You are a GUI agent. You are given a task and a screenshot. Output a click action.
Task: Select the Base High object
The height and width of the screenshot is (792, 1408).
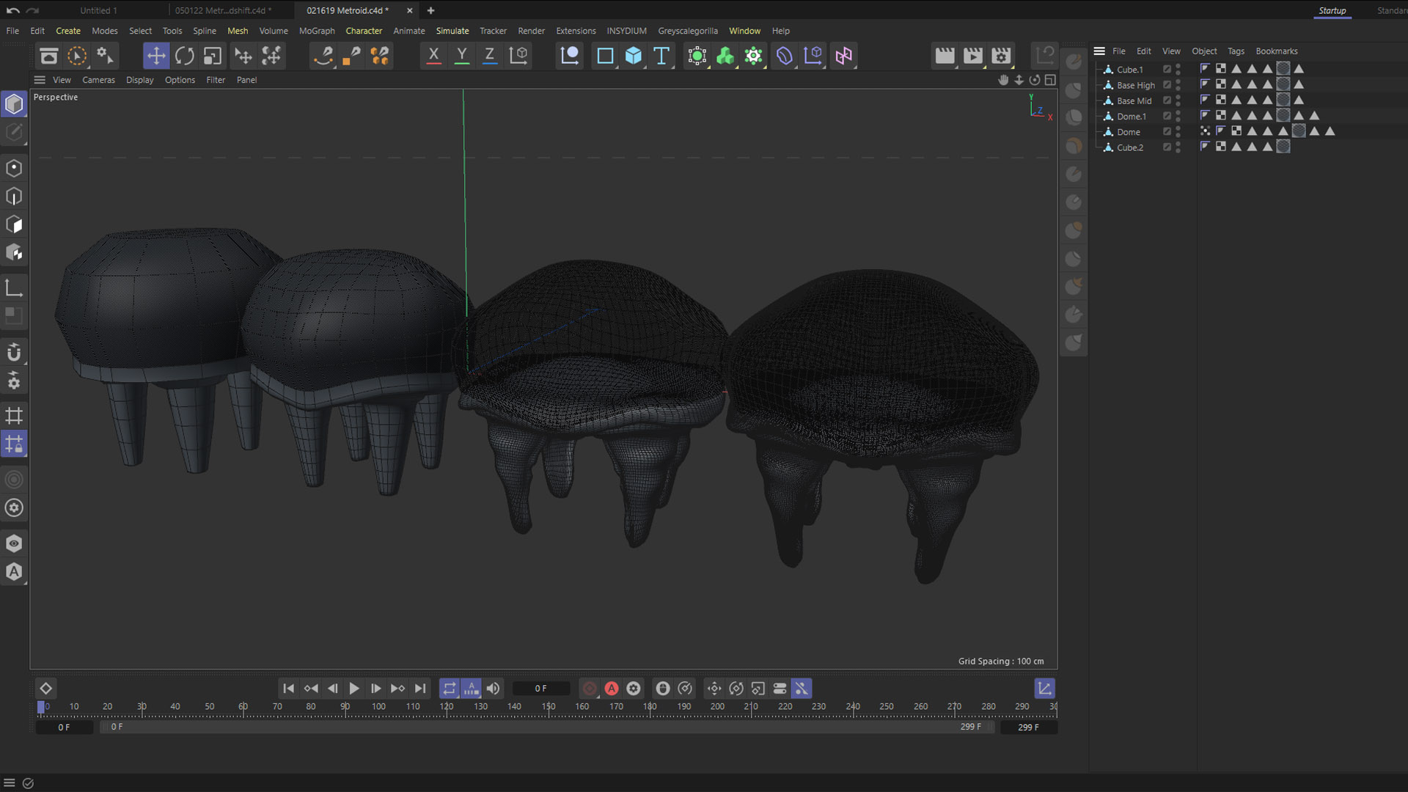[x=1135, y=85]
